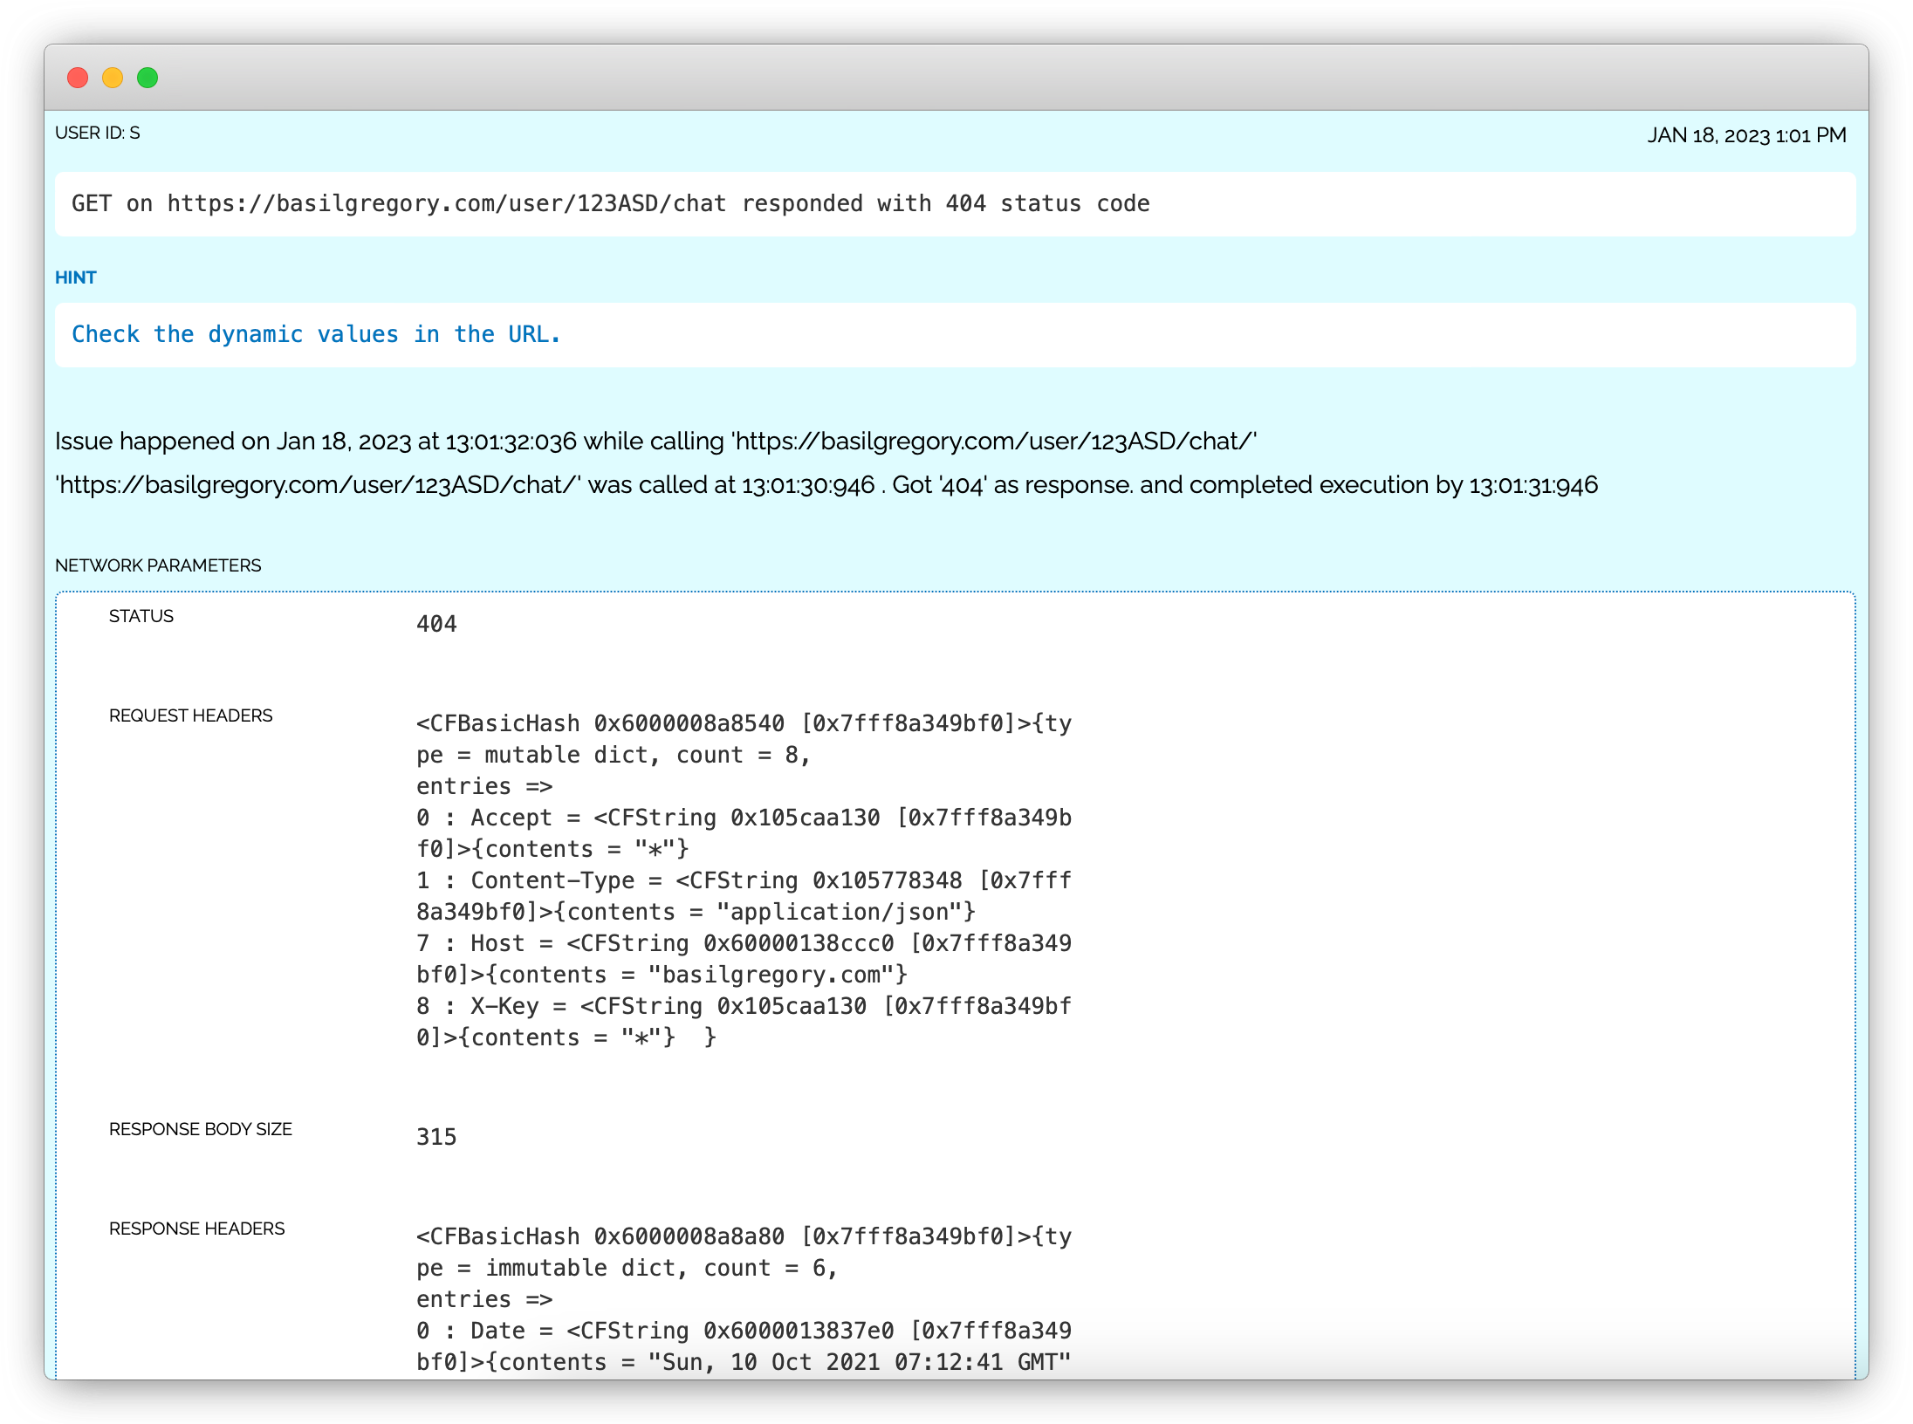Click the JAN 18, 2023 1:01 PM timestamp

[x=1746, y=135]
